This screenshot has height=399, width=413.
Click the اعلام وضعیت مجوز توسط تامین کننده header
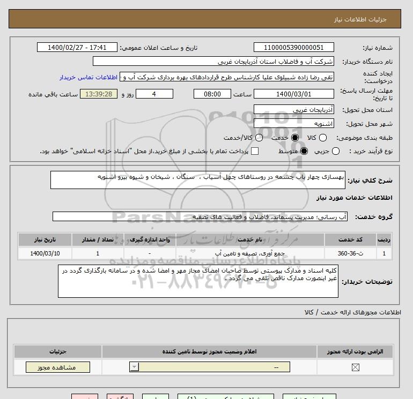point(209,352)
